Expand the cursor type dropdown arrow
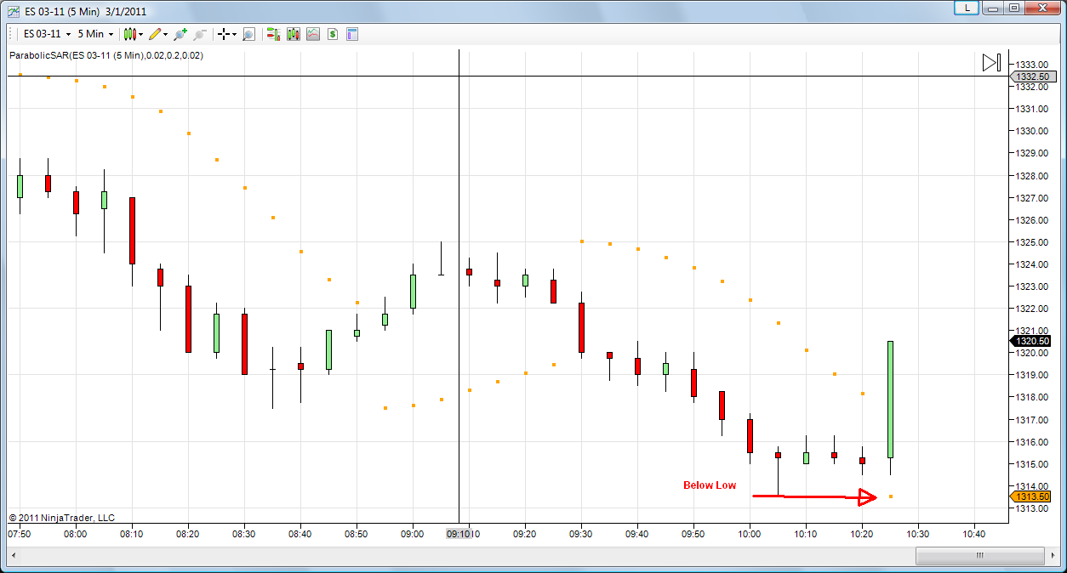Viewport: 1067px width, 573px height. pyautogui.click(x=234, y=34)
